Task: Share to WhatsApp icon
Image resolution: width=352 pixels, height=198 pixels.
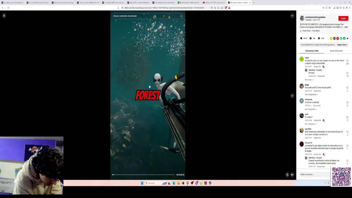Action: 341,38
